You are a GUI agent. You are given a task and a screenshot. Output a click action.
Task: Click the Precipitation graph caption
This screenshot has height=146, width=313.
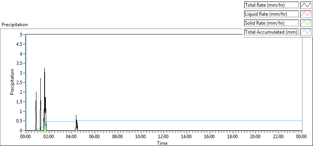[x=14, y=25]
